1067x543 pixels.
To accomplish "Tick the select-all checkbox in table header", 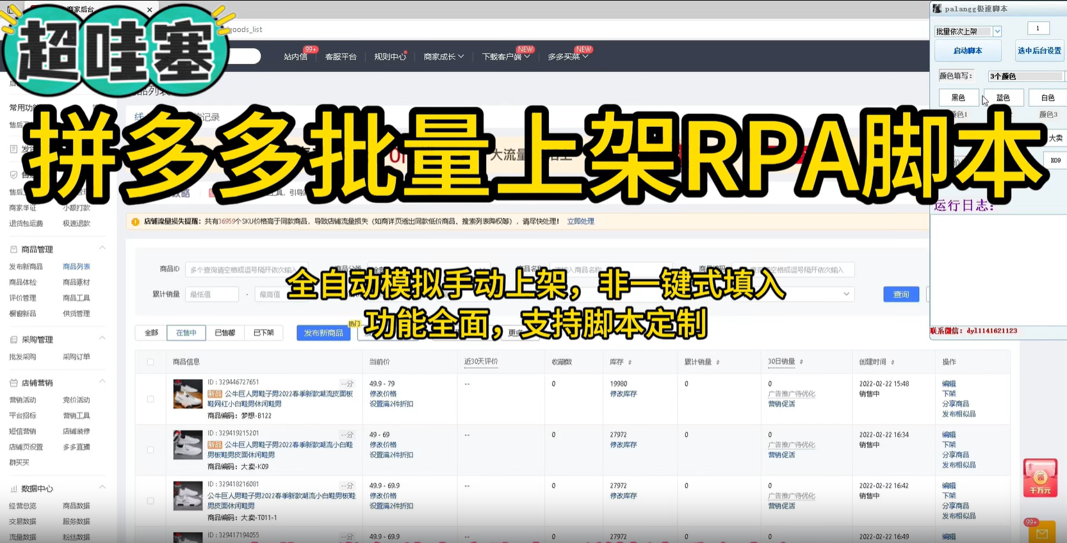I will 151,362.
